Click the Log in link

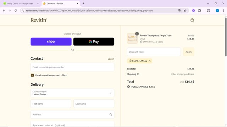111,59
